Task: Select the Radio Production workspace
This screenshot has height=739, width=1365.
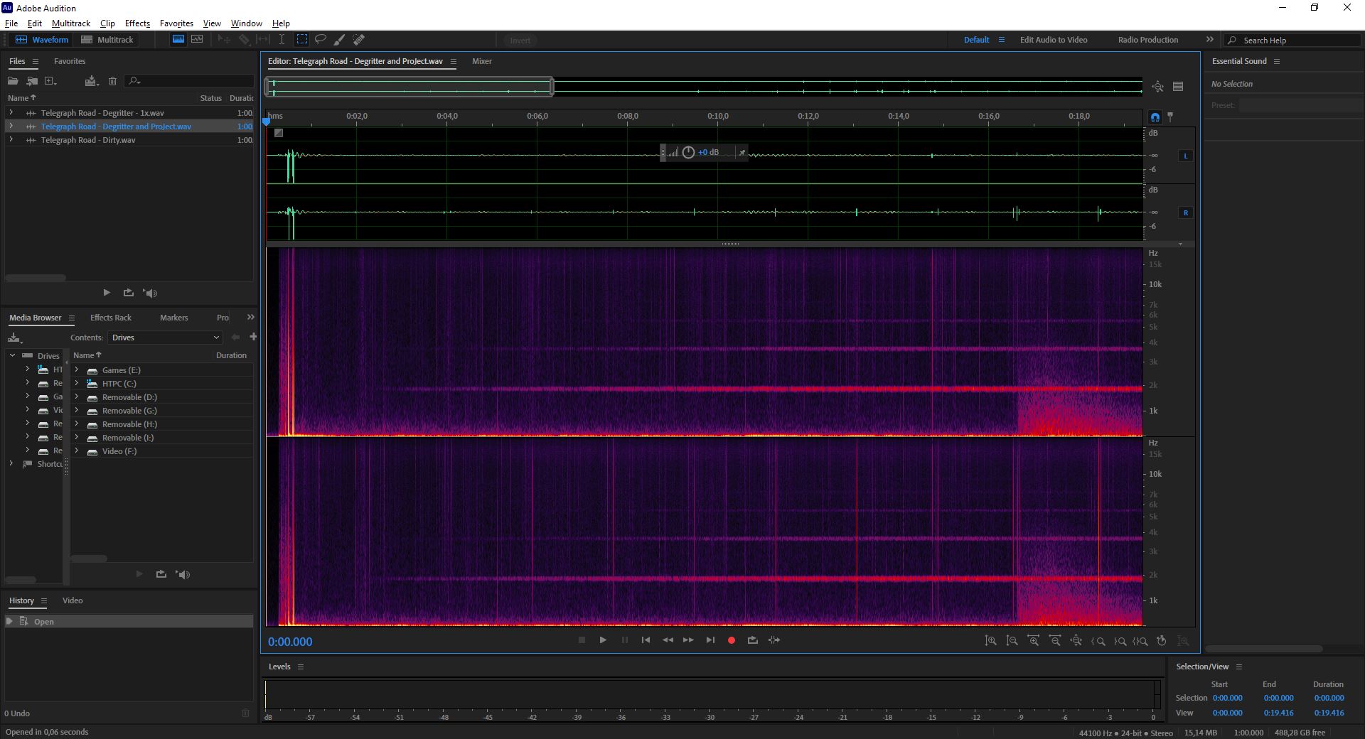Action: pyautogui.click(x=1147, y=40)
